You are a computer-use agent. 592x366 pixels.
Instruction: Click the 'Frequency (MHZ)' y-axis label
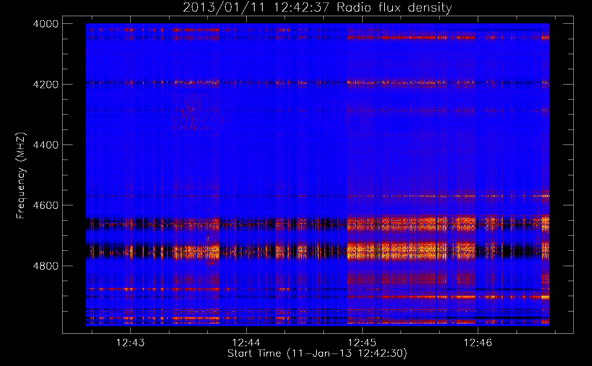[21, 176]
